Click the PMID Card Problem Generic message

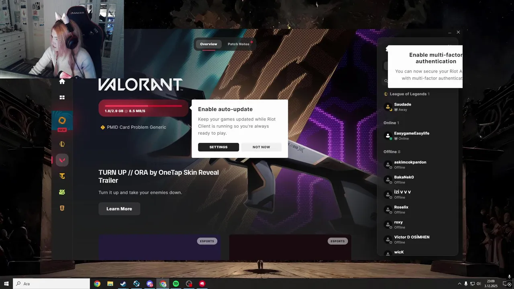click(137, 127)
